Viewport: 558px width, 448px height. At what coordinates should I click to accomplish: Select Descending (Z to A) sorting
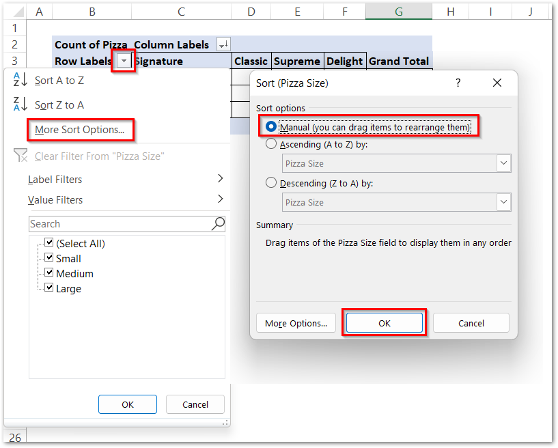272,183
